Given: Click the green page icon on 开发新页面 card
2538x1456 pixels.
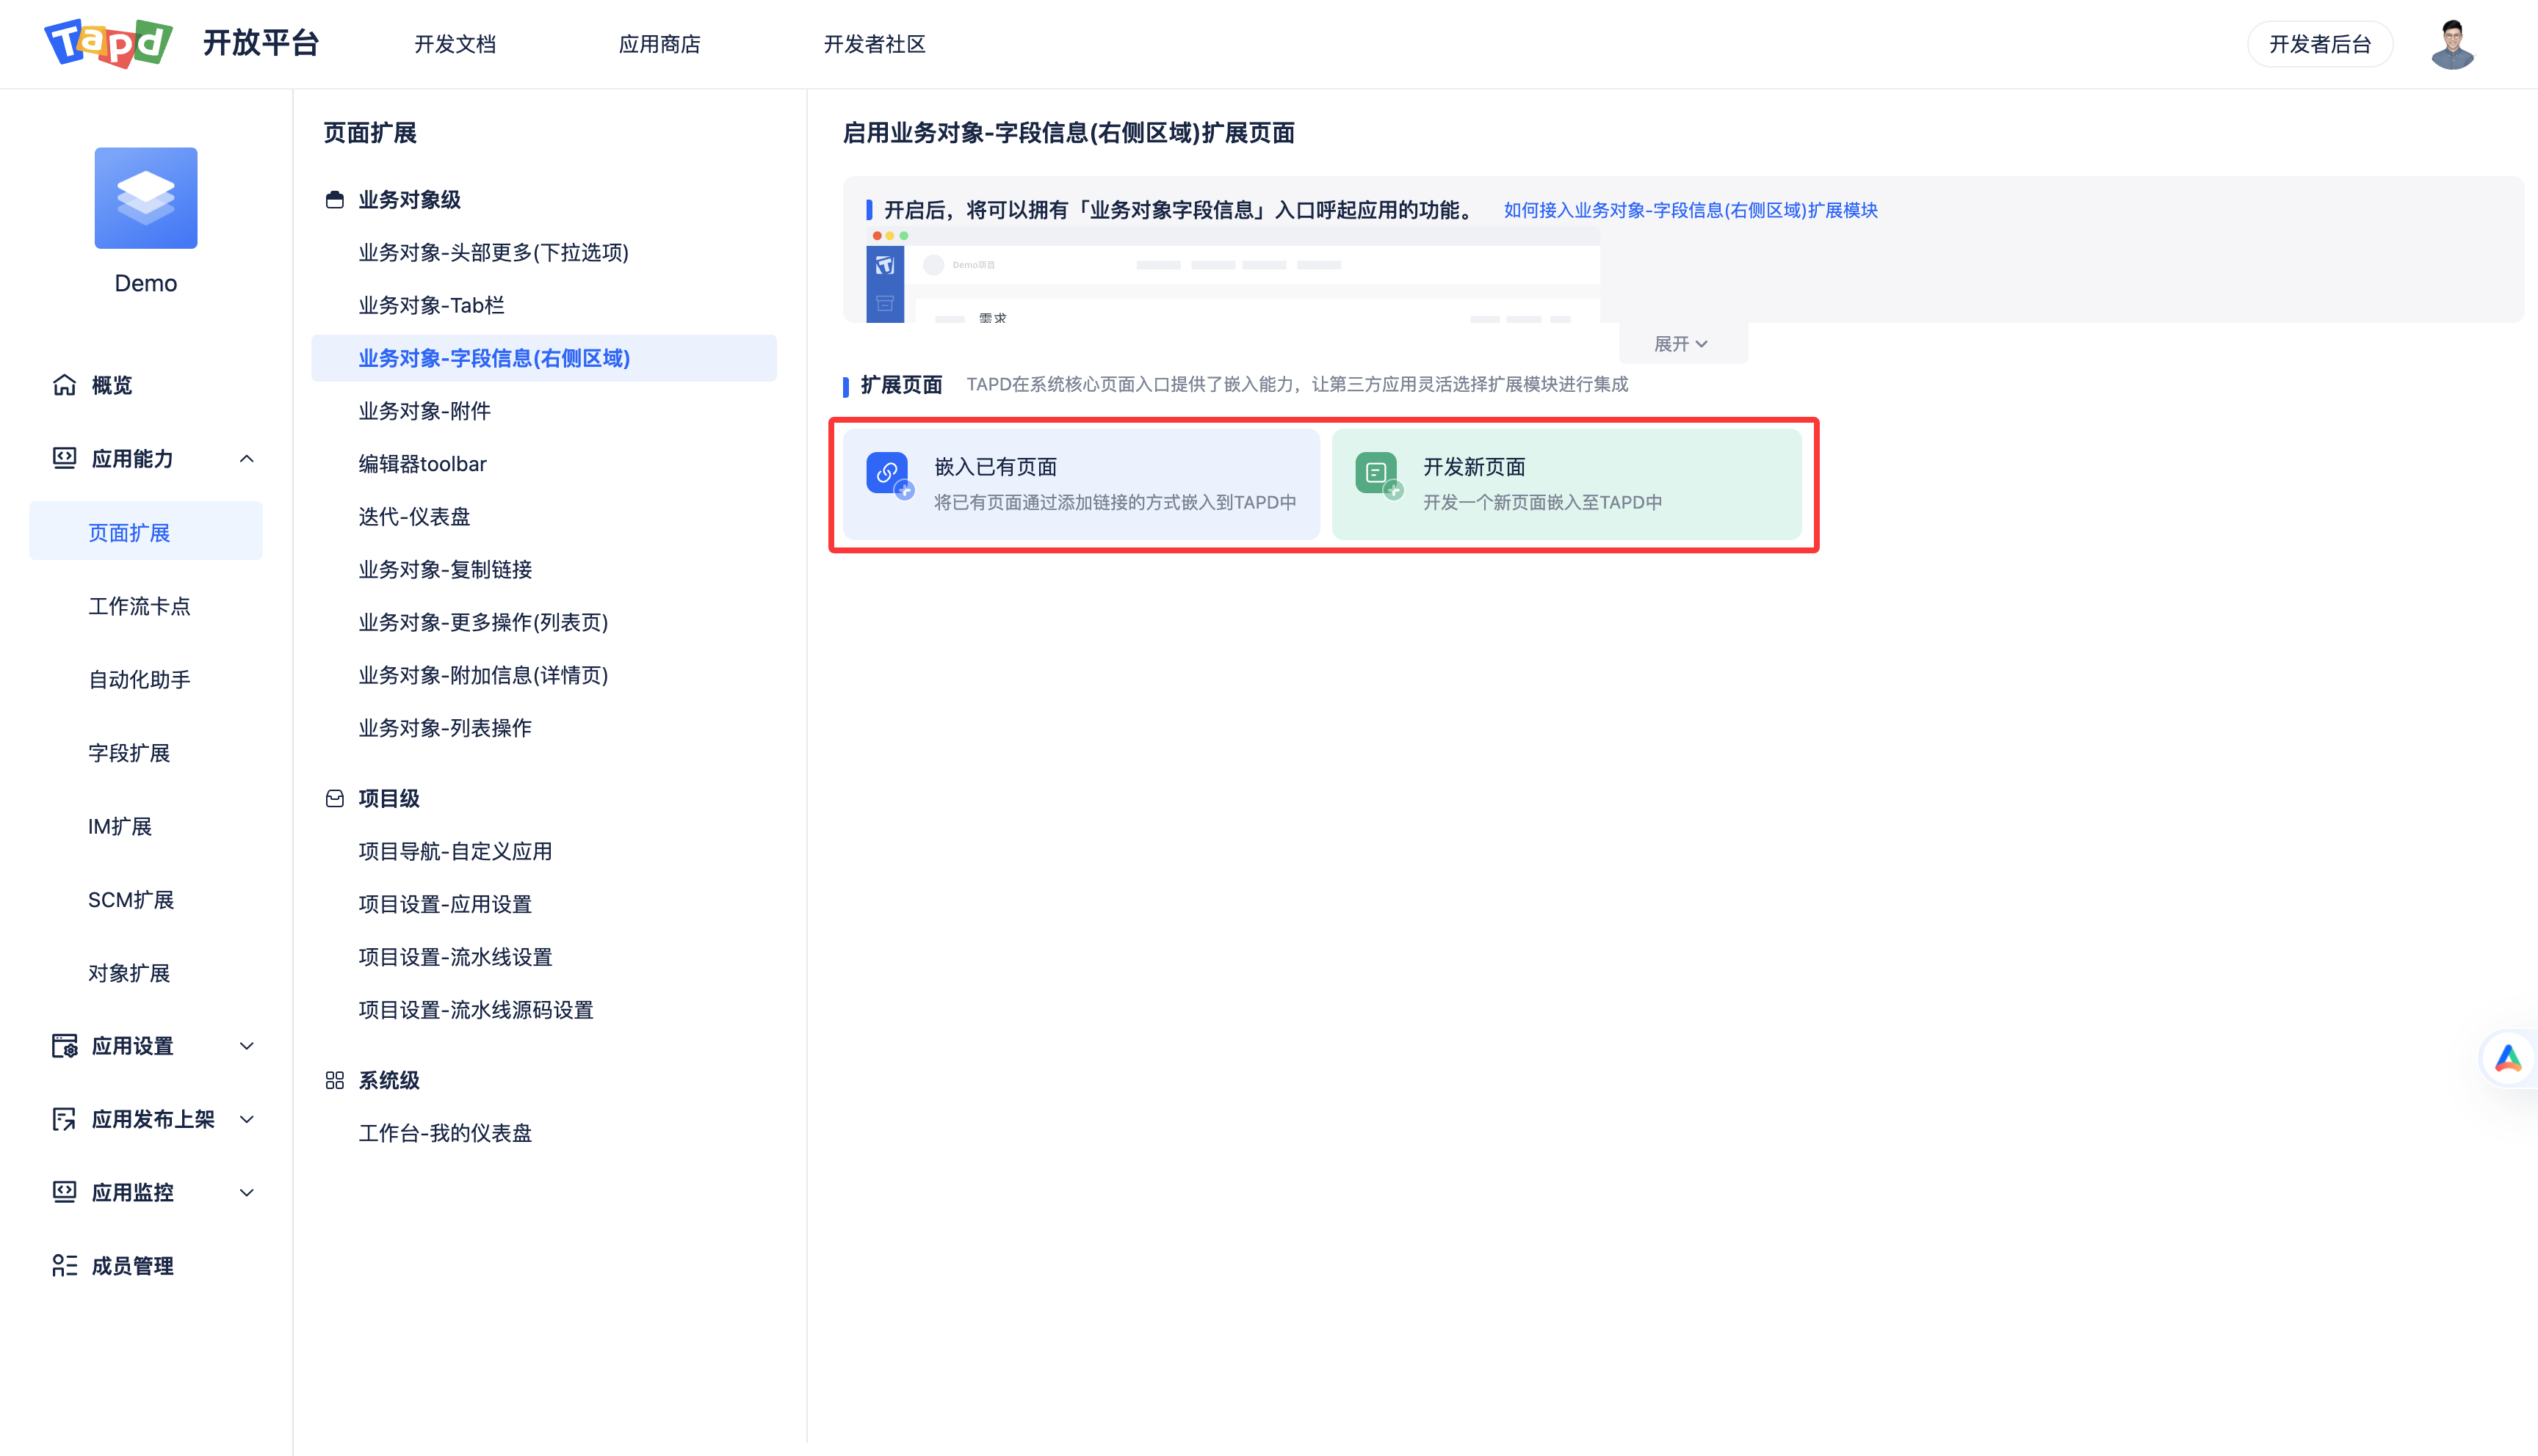Looking at the screenshot, I should pos(1375,472).
